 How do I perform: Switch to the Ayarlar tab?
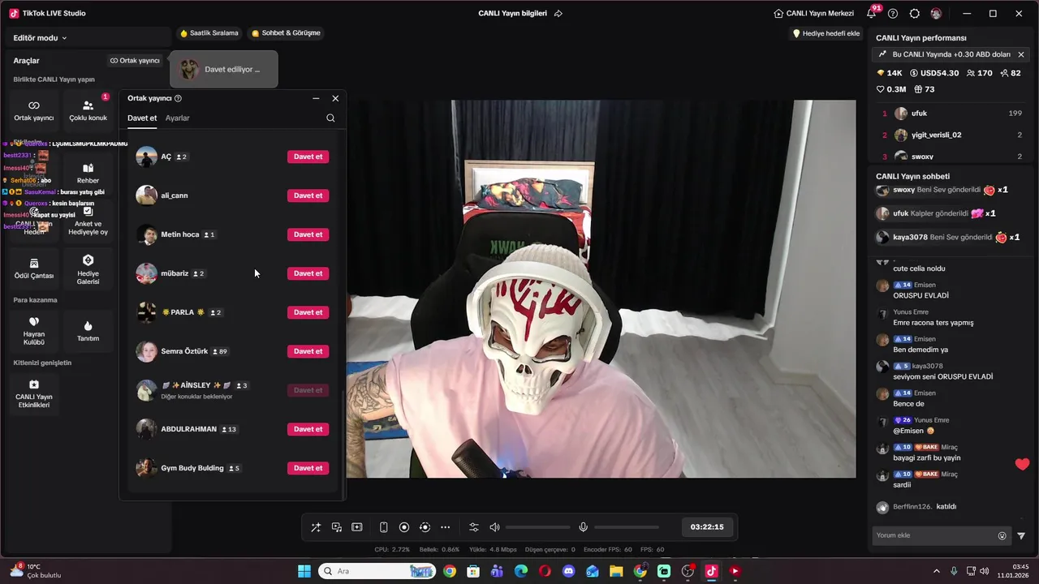(177, 118)
